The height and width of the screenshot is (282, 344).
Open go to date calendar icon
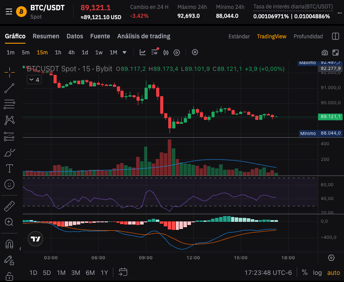123,272
